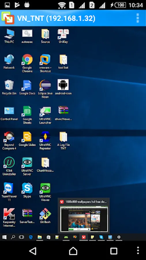
Task: Launch Google Slides shortcut
Action: click(27, 139)
